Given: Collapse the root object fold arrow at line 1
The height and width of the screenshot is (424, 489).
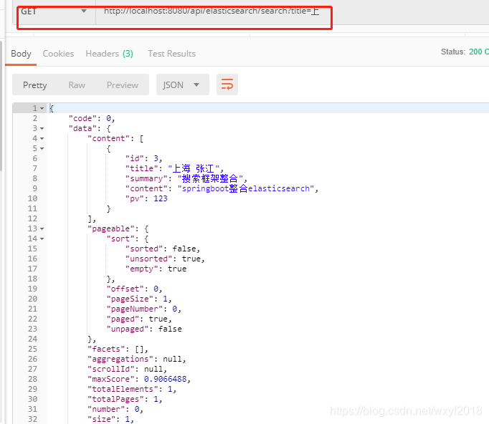Looking at the screenshot, I should (x=42, y=108).
